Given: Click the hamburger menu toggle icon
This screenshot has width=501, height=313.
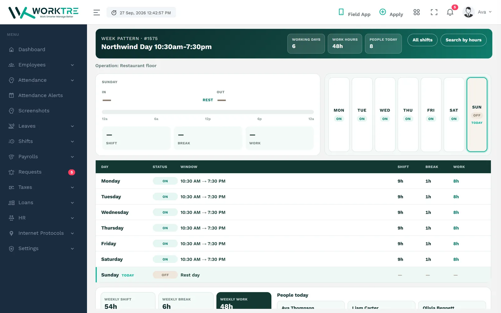Looking at the screenshot, I should tap(96, 13).
